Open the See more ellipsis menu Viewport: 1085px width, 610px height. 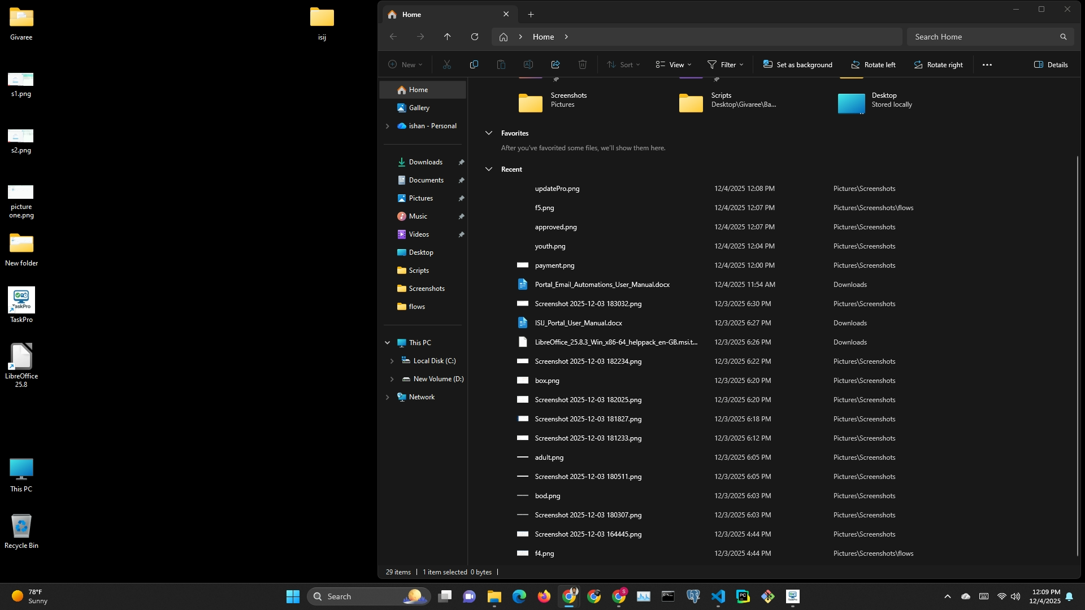(x=987, y=64)
